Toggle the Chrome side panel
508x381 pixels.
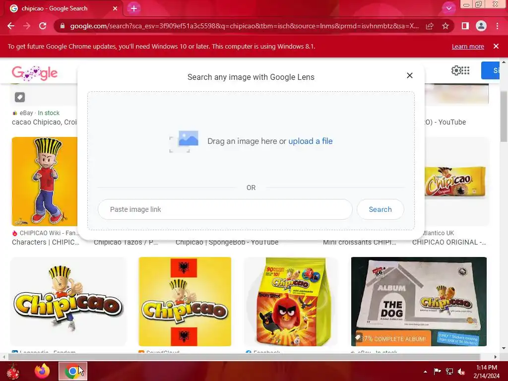pos(465,26)
